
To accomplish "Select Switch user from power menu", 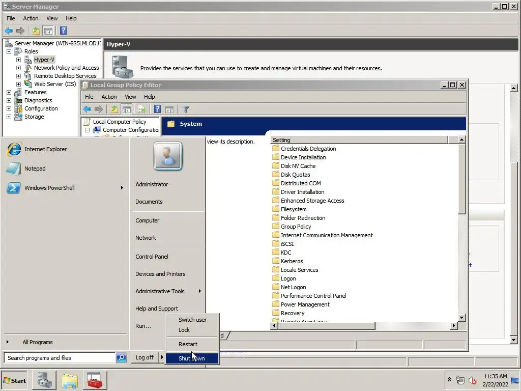I will coord(192,320).
